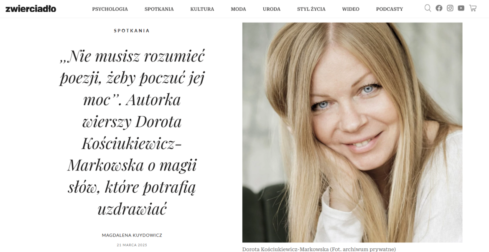Open author Magdalena Kuydowicz's page
Screen dimensions: 489x252
(x=132, y=235)
